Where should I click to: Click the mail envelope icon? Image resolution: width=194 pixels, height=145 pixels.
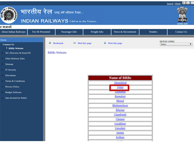click(74, 43)
